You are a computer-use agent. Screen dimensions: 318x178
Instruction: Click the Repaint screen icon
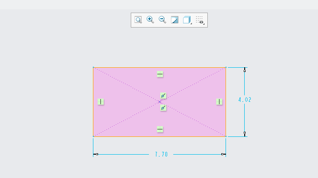(175, 20)
